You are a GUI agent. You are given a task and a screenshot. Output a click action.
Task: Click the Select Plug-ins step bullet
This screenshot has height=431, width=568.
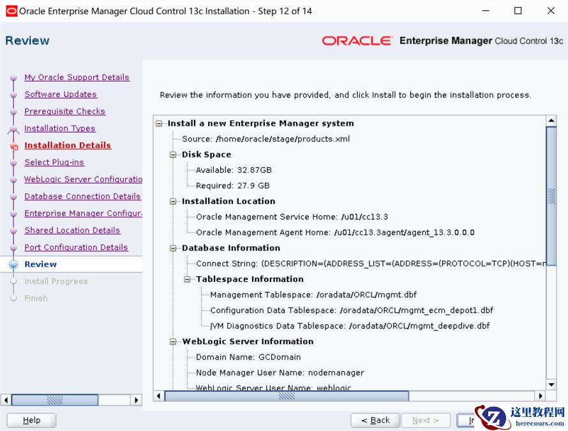pos(14,163)
